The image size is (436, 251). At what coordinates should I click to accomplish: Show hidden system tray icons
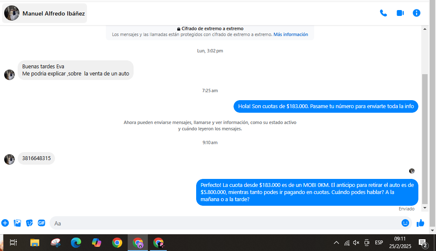pyautogui.click(x=336, y=243)
